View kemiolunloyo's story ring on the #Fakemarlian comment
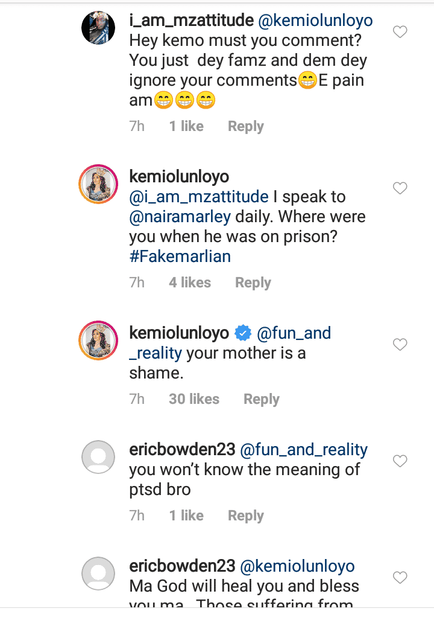Viewport: 434px width, 620px height. (98, 184)
